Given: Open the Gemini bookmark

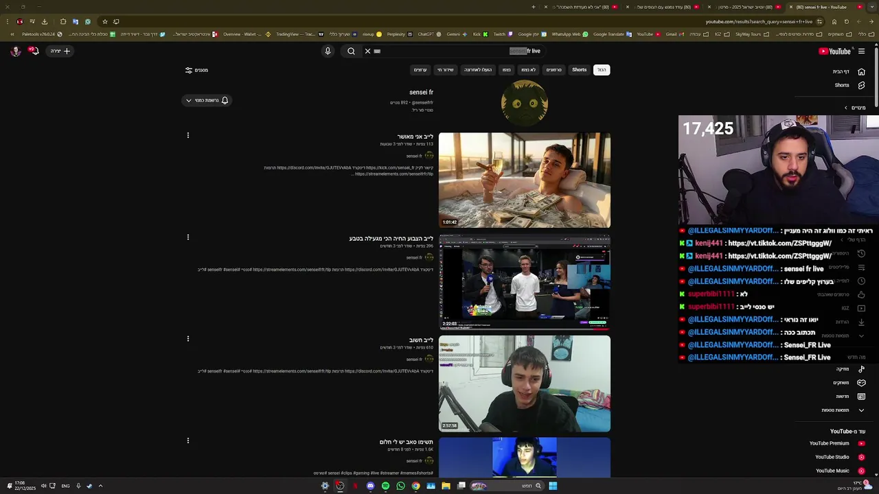Looking at the screenshot, I should coord(457,34).
